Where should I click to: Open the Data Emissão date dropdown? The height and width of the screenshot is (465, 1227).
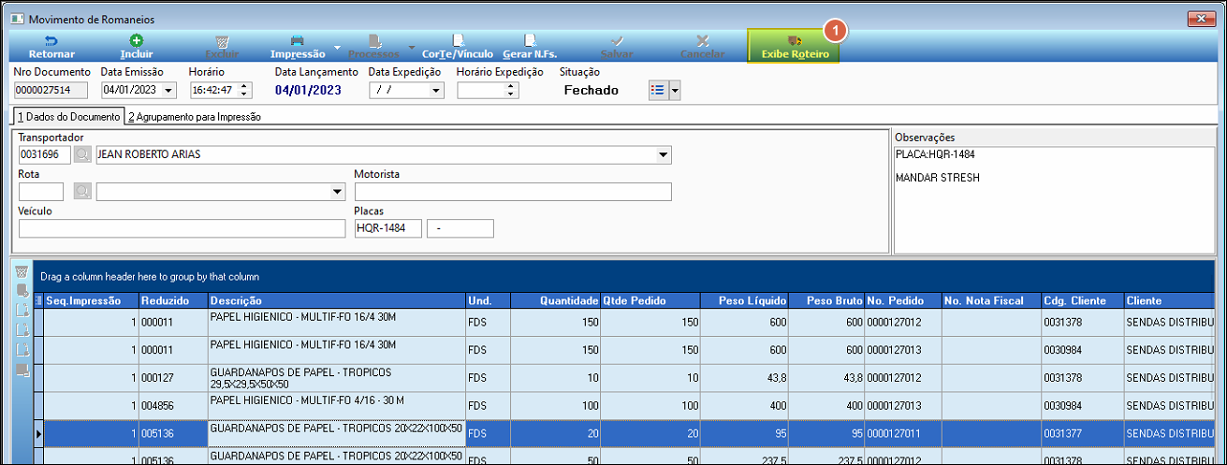point(168,90)
